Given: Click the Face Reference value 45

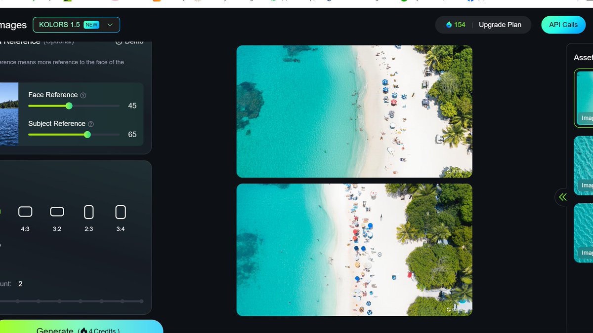Looking at the screenshot, I should 132,106.
